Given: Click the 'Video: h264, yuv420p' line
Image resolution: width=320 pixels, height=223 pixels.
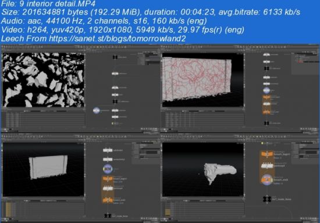Looking at the screenshot, I should click(123, 30).
